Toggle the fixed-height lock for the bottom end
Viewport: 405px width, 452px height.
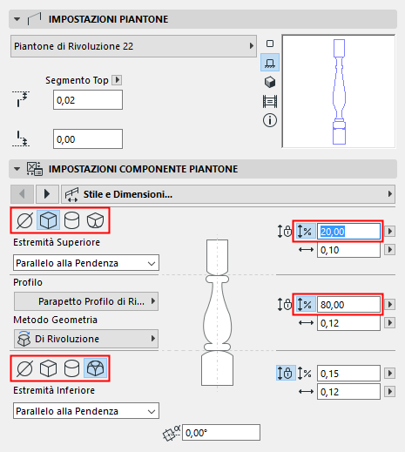click(x=286, y=373)
